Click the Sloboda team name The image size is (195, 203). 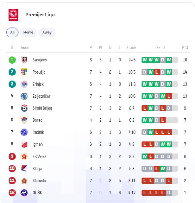(39, 180)
